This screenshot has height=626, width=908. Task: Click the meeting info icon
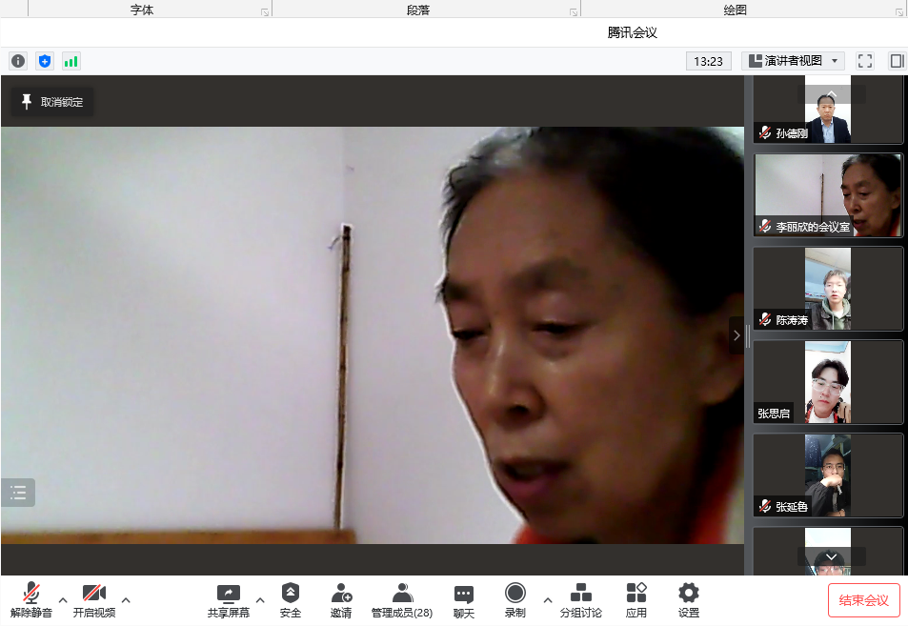(18, 61)
